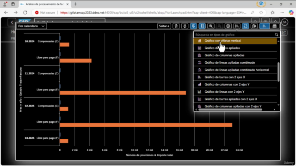Click the Not secure site warning
Image resolution: width=296 pixels, height=166 pixels.
45,12
